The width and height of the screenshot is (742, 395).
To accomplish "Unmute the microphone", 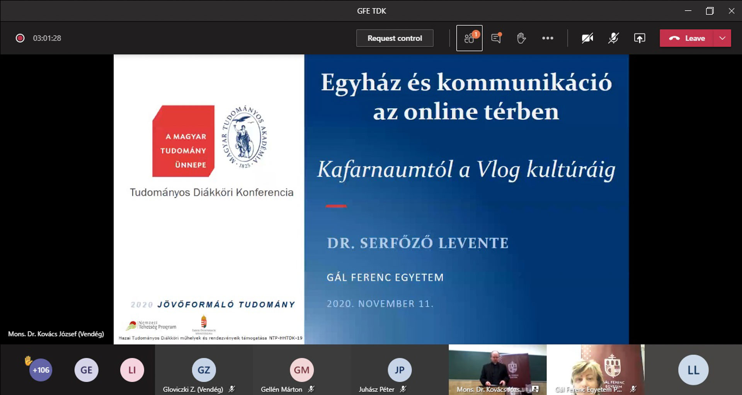I will tap(613, 38).
